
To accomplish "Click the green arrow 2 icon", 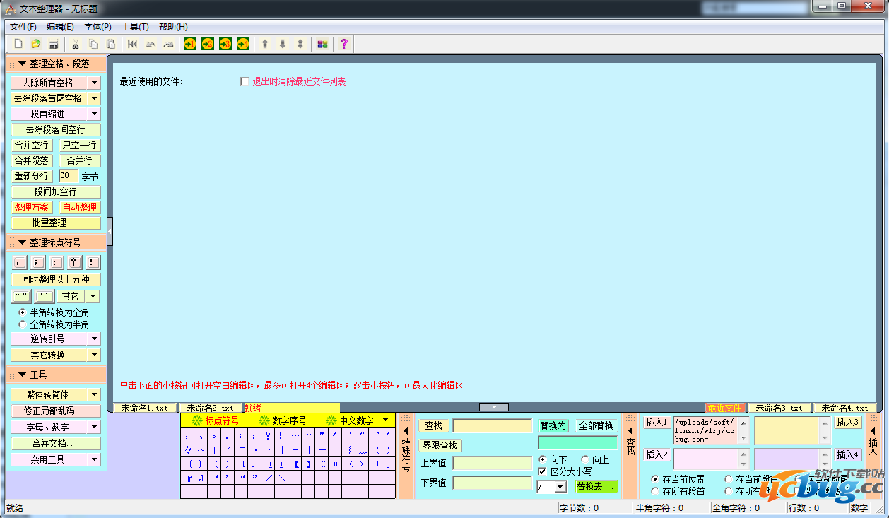I will (208, 44).
